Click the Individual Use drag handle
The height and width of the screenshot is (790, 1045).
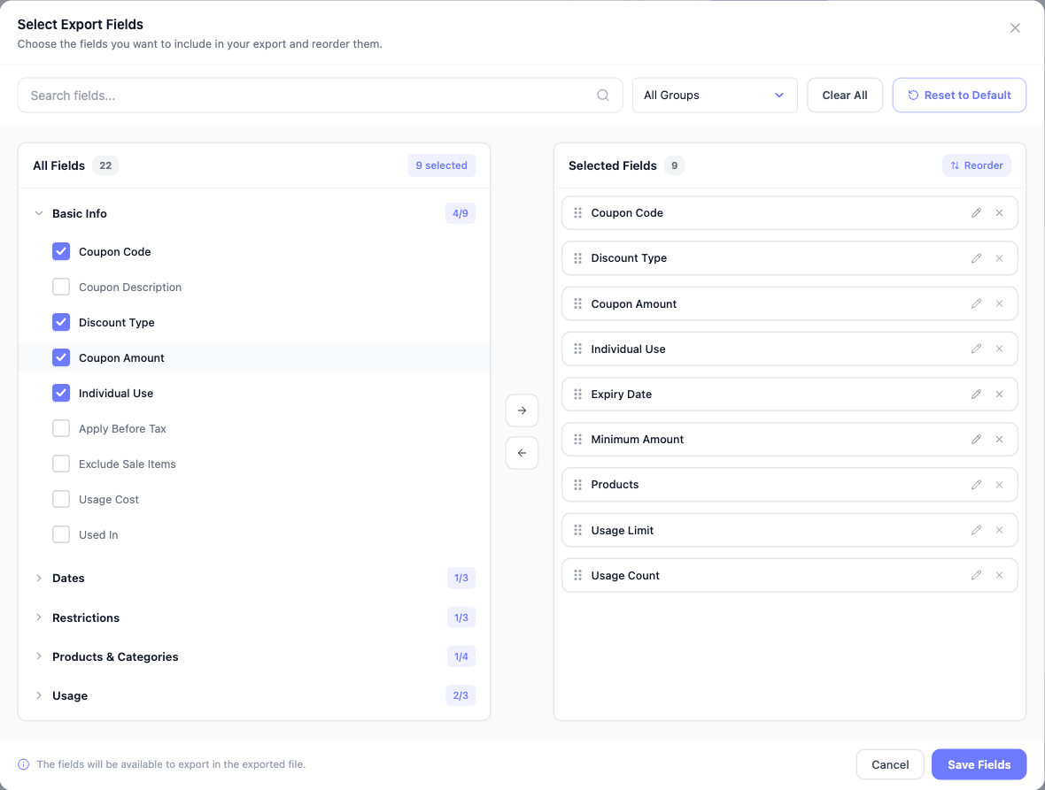(x=577, y=349)
